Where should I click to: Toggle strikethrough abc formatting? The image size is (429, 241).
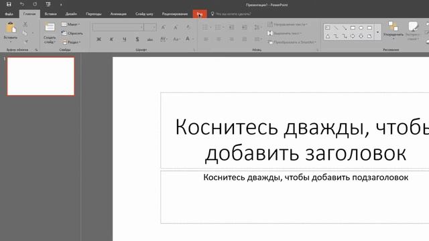coord(150,39)
